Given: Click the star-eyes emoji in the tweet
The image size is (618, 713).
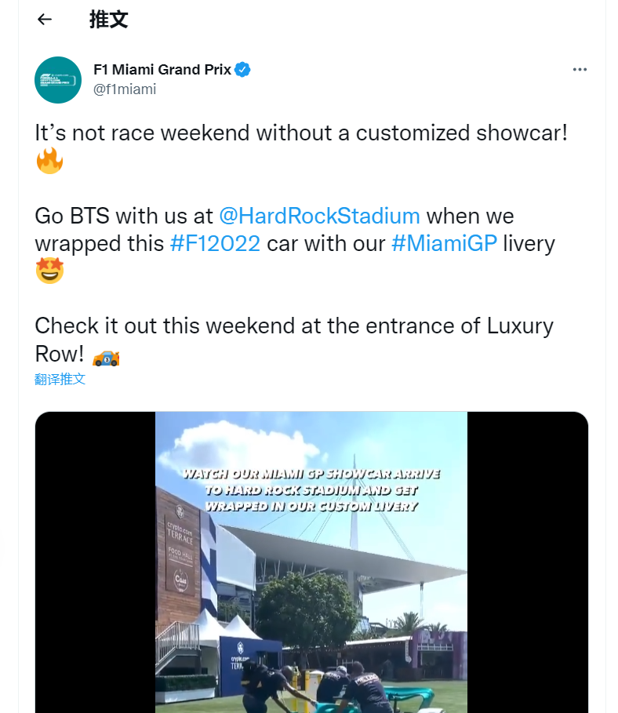Looking at the screenshot, I should coord(49,271).
